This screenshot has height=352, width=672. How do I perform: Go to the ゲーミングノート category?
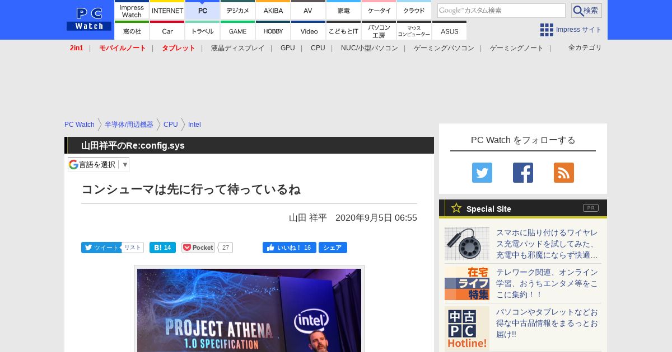(517, 48)
